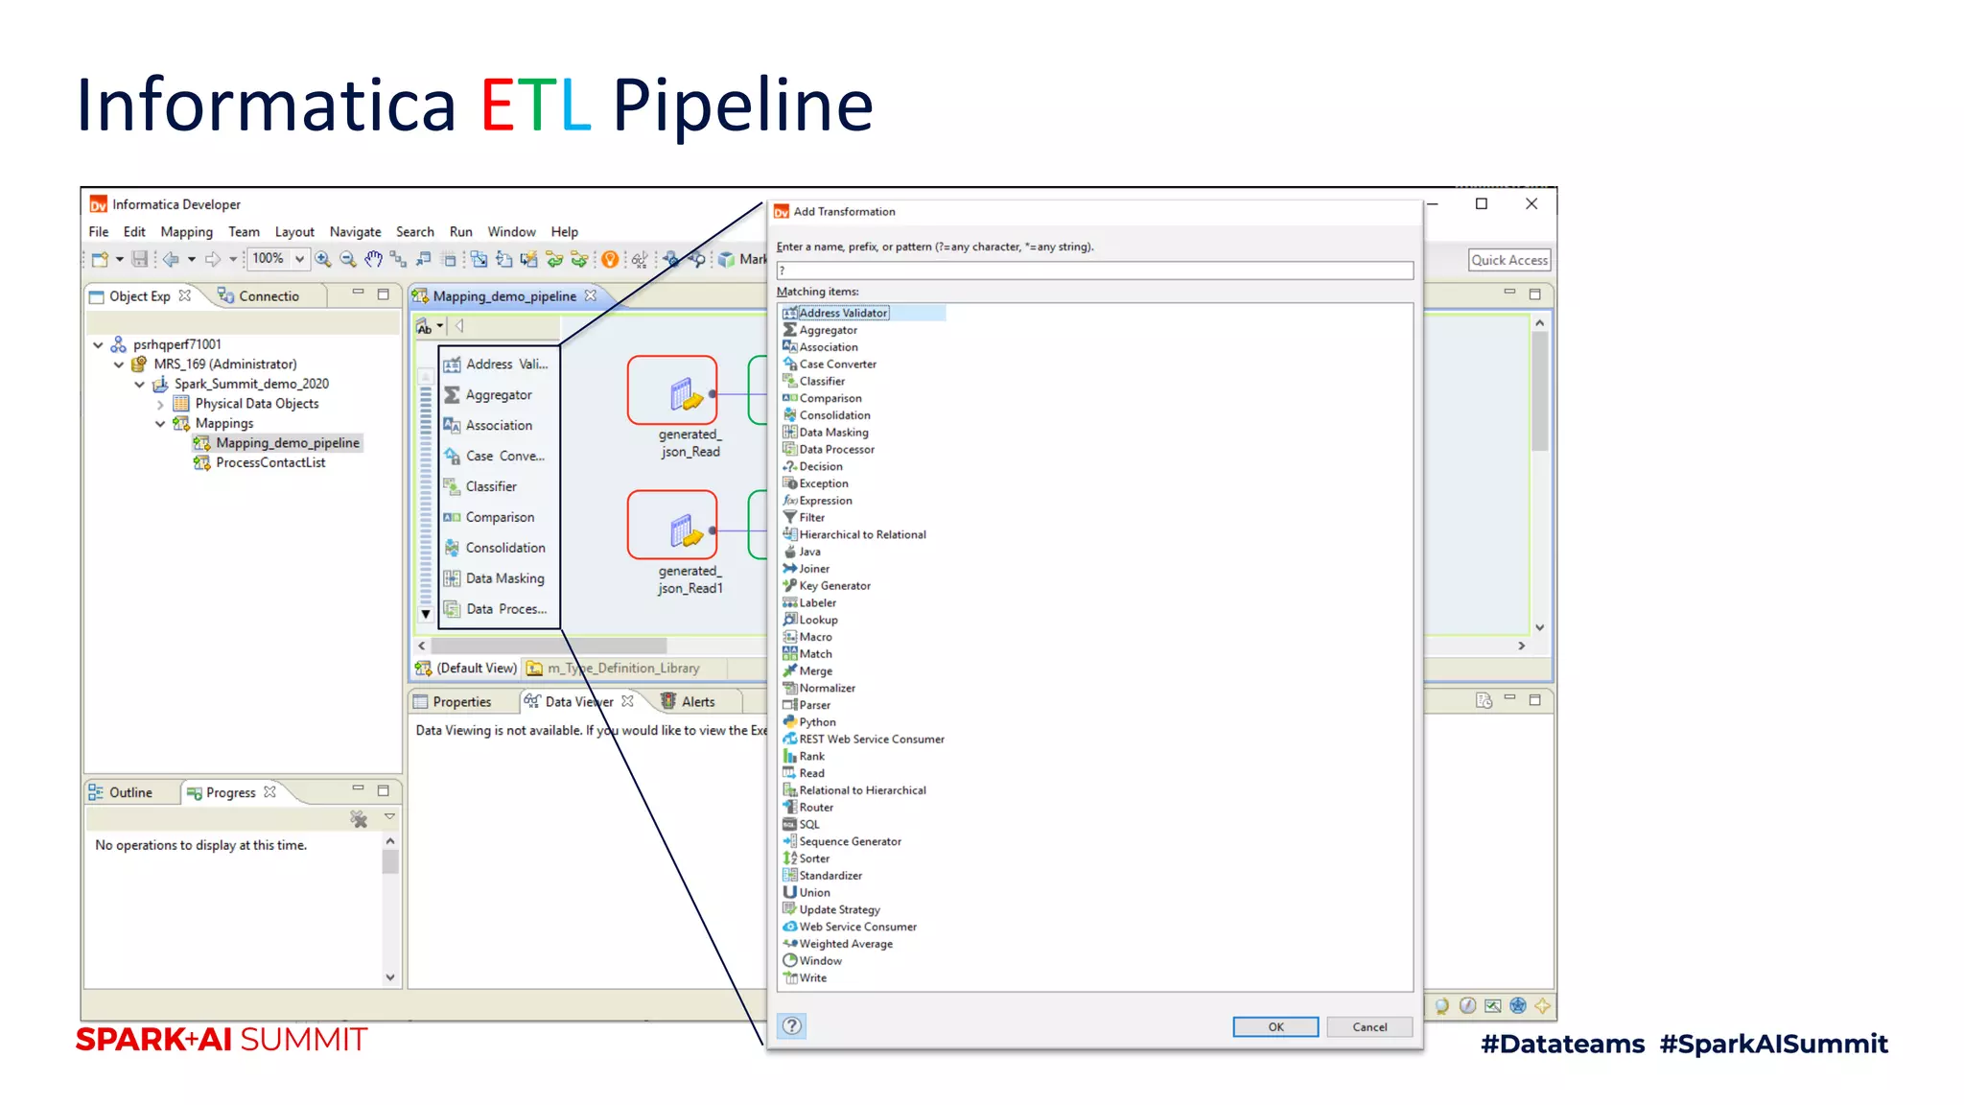The image size is (1964, 1105).
Task: Click the Forward arrow toolbar icon
Action: (x=213, y=259)
